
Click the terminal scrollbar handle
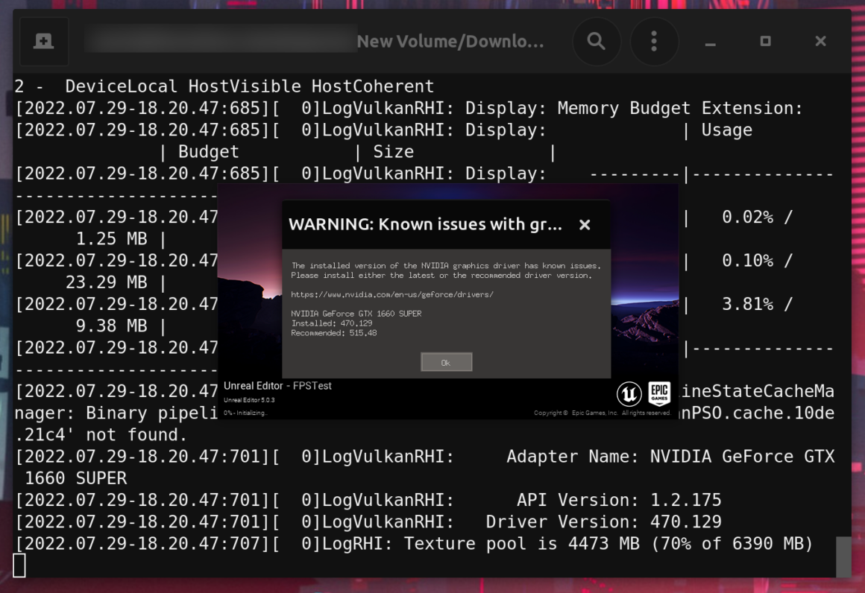click(843, 556)
